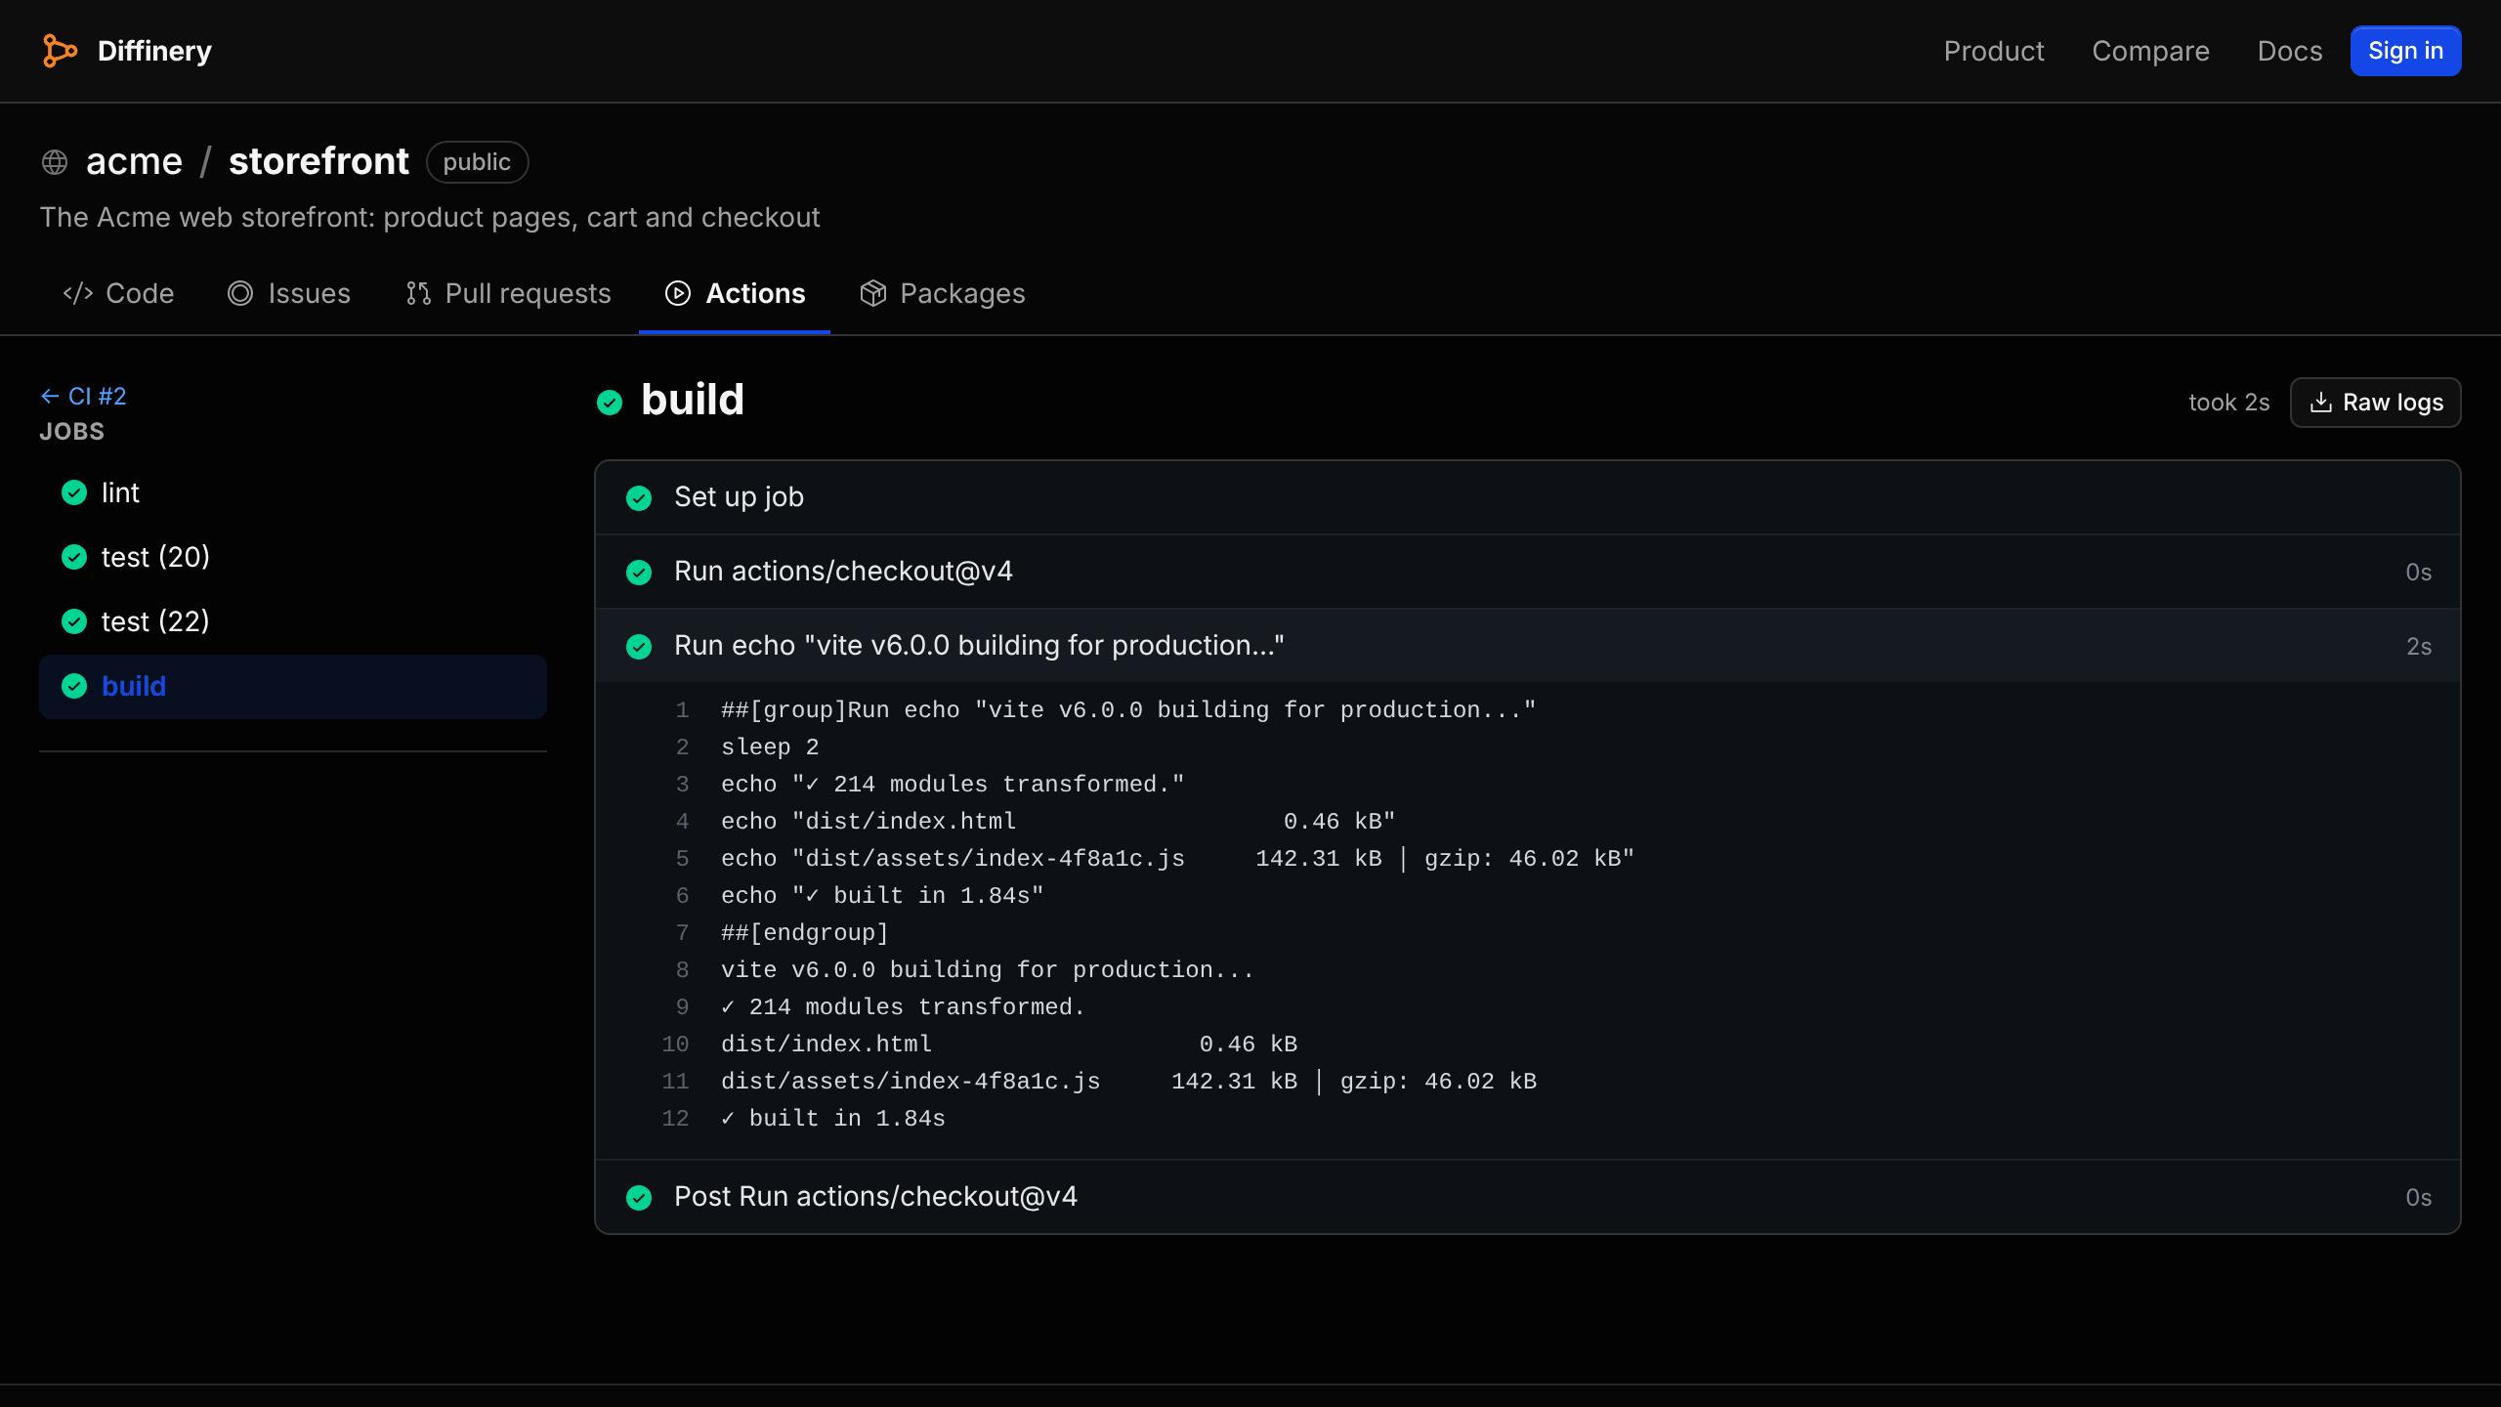Select the Actions tab
This screenshot has height=1407, width=2501.
735,293
